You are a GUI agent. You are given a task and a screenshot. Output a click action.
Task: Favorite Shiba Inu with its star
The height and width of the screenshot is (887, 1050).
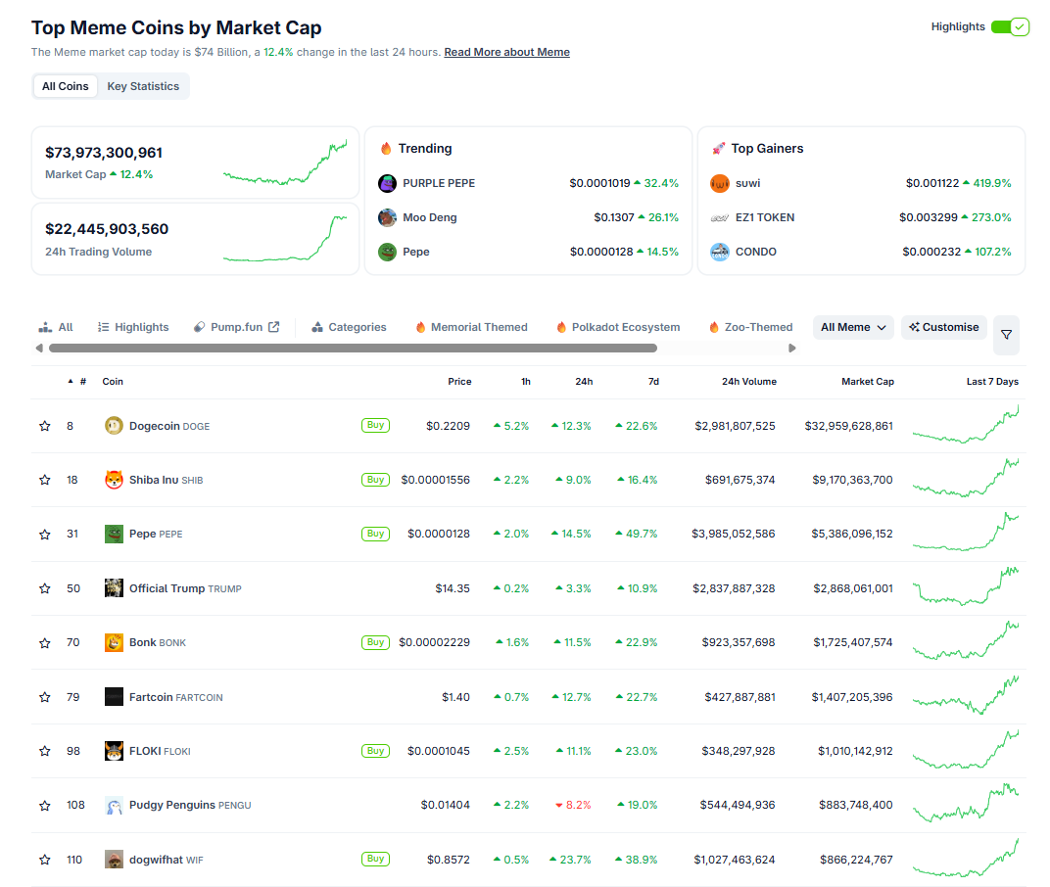(x=45, y=480)
